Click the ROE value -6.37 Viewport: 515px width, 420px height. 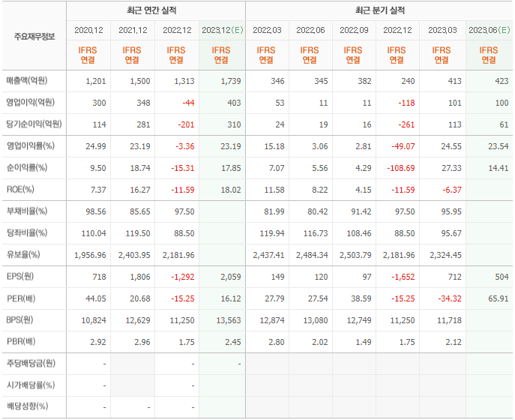(452, 190)
